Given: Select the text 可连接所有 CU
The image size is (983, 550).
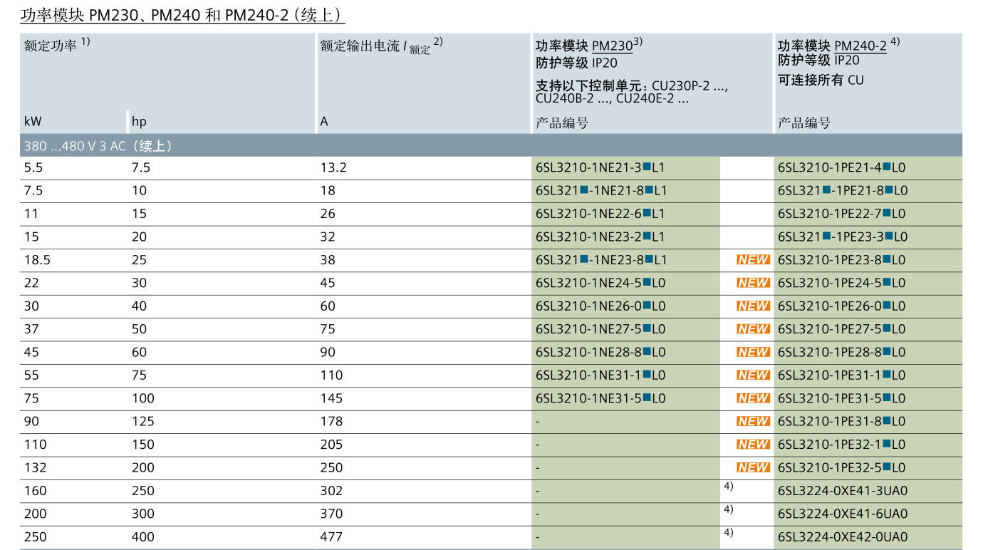Looking at the screenshot, I should [820, 80].
